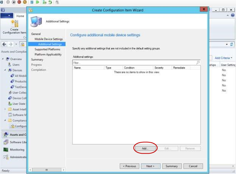Click the refresh icon beside the address bar
This screenshot has width=236, height=174.
[231, 44]
